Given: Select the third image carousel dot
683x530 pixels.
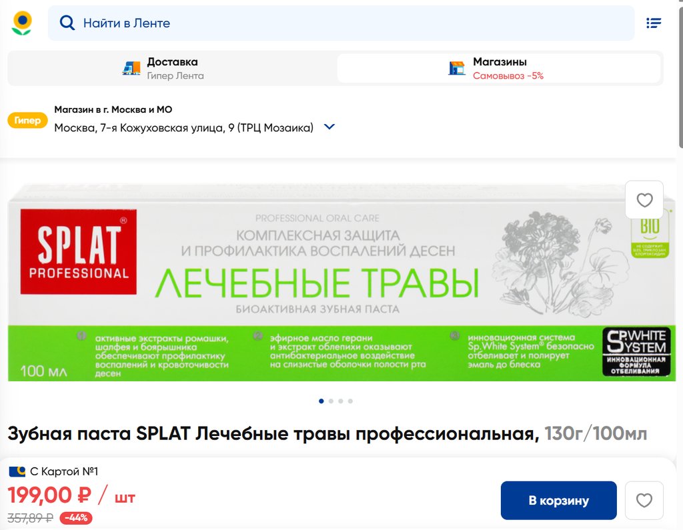Looking at the screenshot, I should 341,401.
